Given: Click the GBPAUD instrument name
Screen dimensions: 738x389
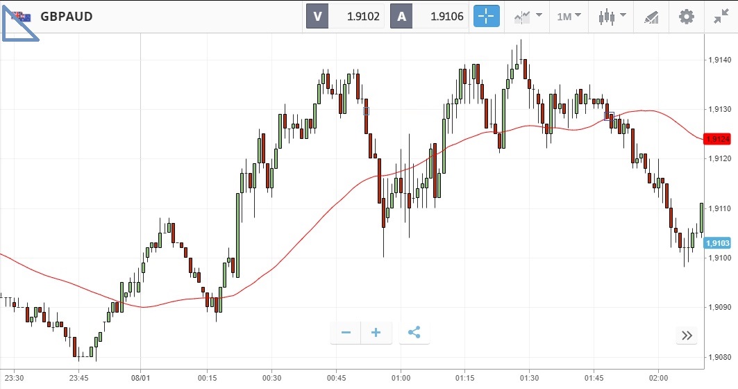Looking at the screenshot, I should pos(66,17).
